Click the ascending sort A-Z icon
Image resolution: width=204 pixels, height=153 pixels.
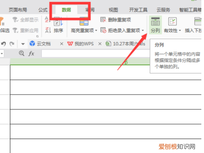[47, 20]
